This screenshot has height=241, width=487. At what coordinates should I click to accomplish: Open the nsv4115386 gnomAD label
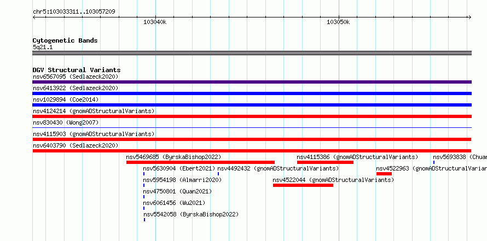(x=357, y=157)
